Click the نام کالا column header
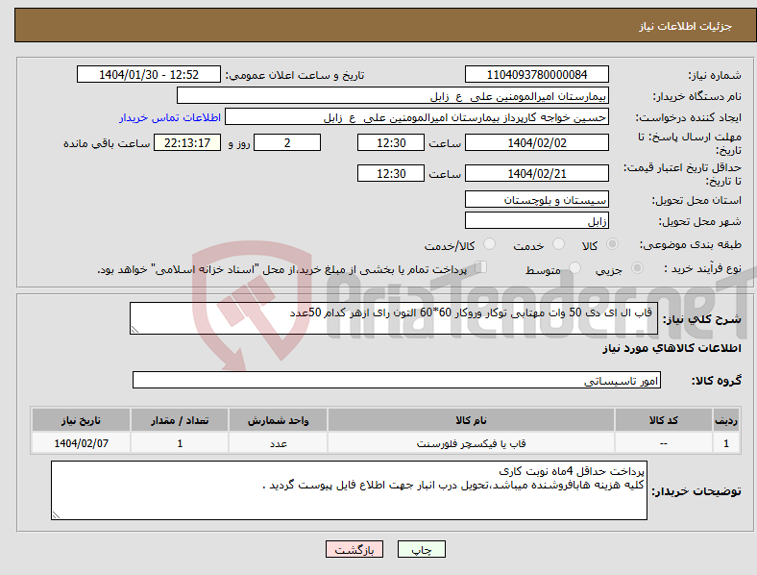This screenshot has width=757, height=575. tap(471, 420)
